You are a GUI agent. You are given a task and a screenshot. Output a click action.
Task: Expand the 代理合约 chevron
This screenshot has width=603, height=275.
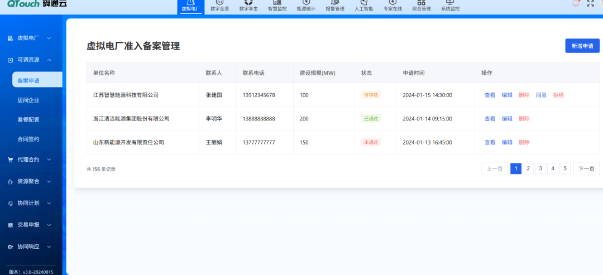pos(49,160)
